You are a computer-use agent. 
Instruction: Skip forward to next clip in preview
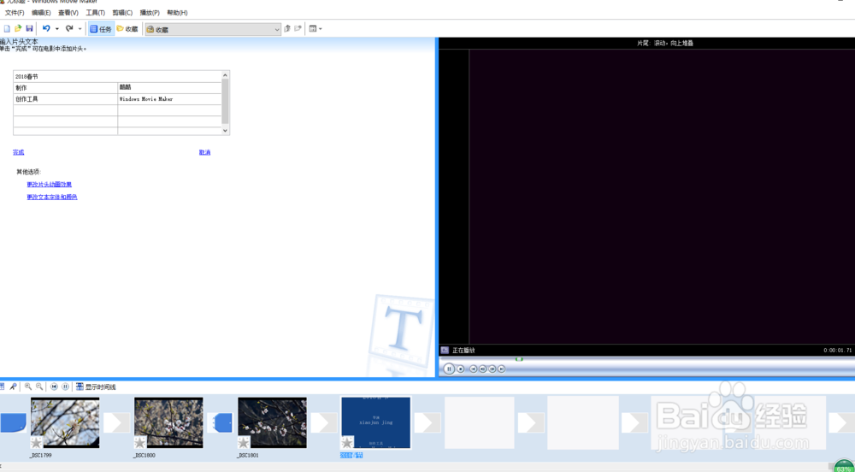[x=501, y=369]
